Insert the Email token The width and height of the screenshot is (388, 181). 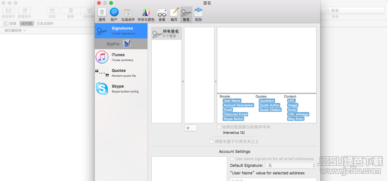(x=228, y=110)
